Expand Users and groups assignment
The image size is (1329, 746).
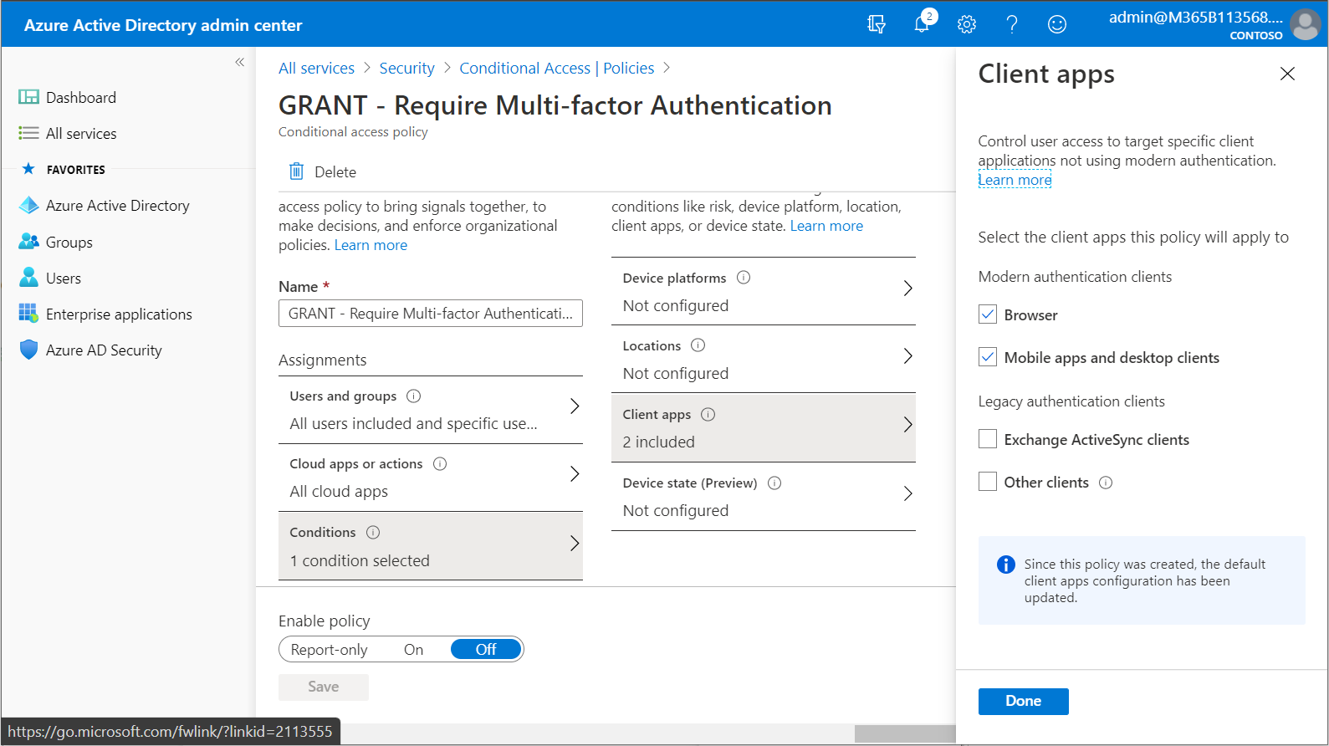point(431,410)
